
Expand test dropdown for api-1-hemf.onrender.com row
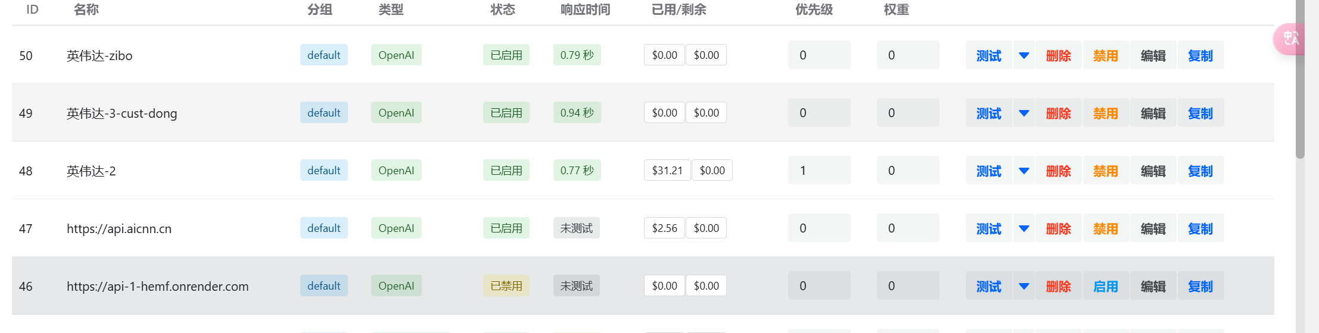(1024, 286)
